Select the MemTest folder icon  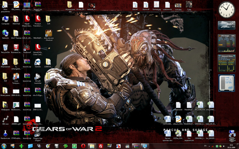16,20
